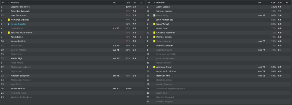
Task: Select Harrison Afful substitute row
Action: [218, 76]
